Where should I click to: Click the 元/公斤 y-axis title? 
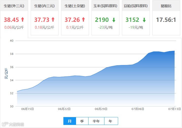pos(6,74)
